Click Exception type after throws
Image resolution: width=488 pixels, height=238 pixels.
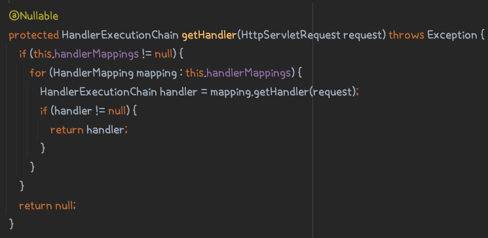[x=452, y=35]
